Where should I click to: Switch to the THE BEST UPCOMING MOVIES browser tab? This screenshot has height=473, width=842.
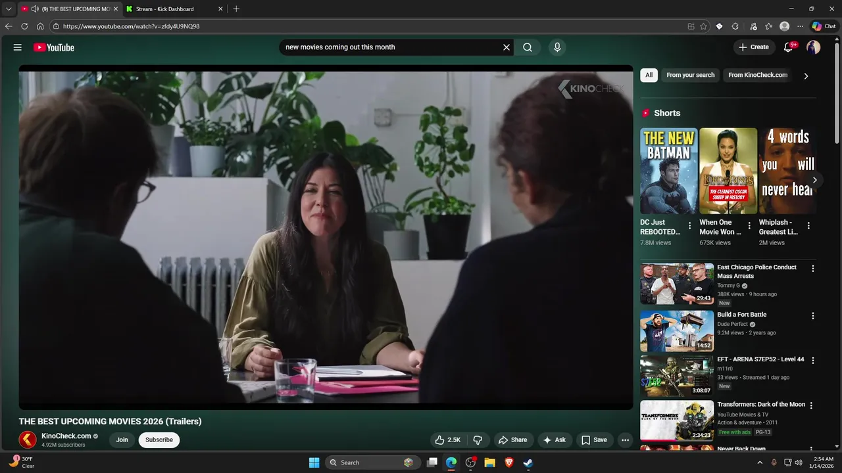pos(70,9)
